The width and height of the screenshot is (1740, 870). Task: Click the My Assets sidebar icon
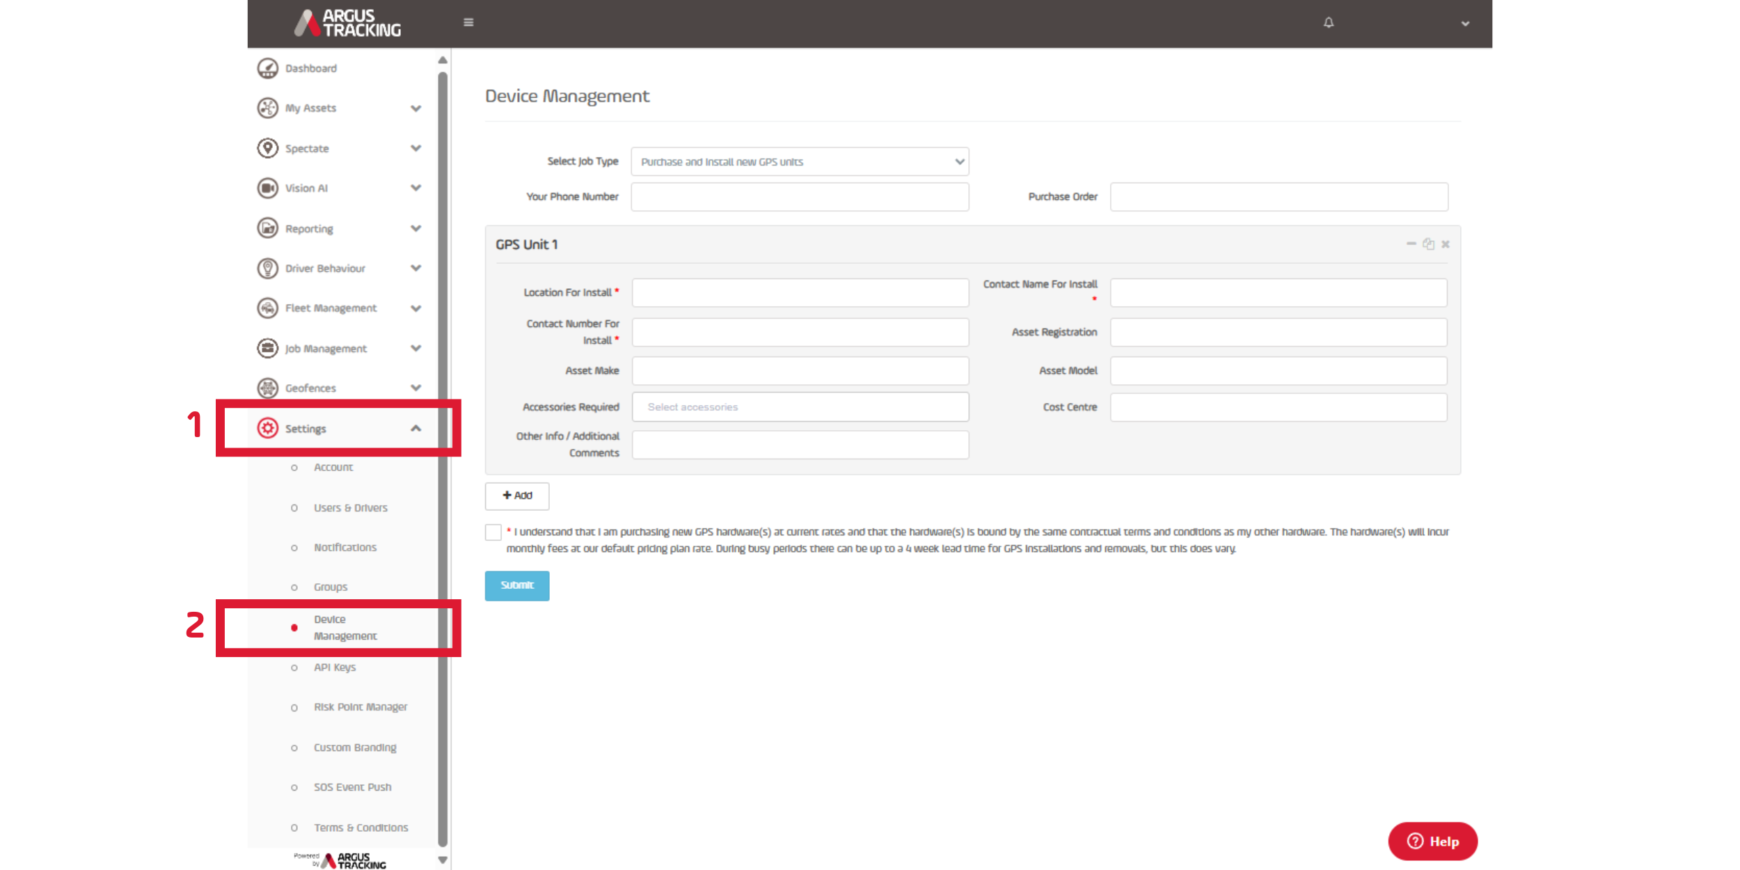point(267,108)
